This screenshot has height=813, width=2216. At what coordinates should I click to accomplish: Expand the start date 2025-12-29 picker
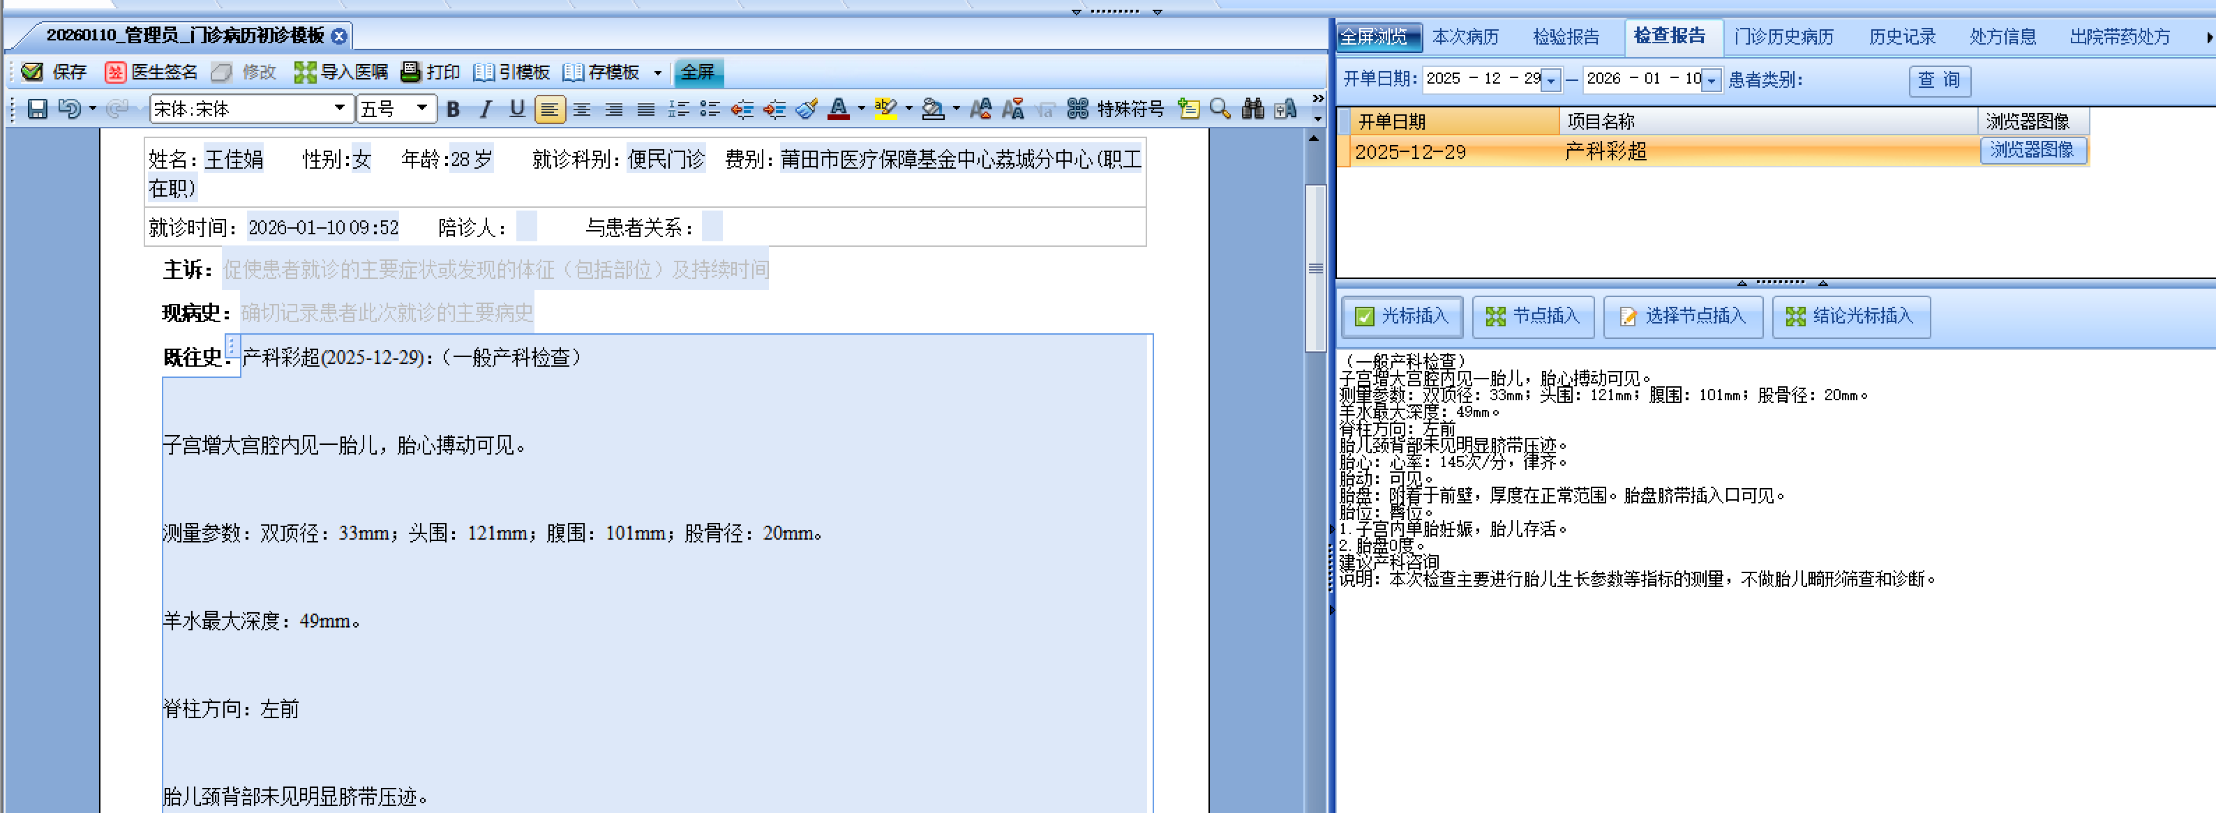click(1550, 80)
